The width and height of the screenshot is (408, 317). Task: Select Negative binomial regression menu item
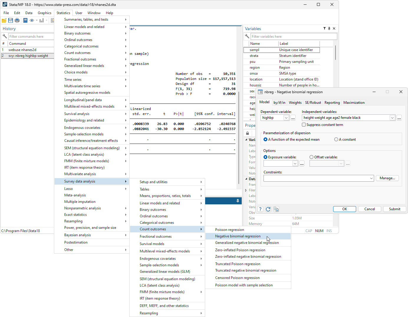[x=248, y=236]
